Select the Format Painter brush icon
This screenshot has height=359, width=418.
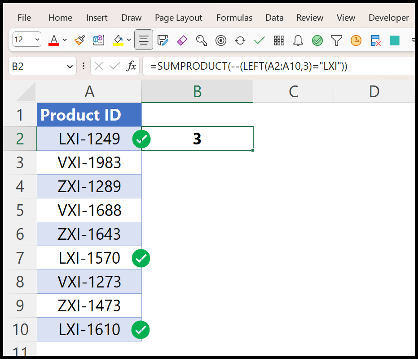tap(79, 40)
